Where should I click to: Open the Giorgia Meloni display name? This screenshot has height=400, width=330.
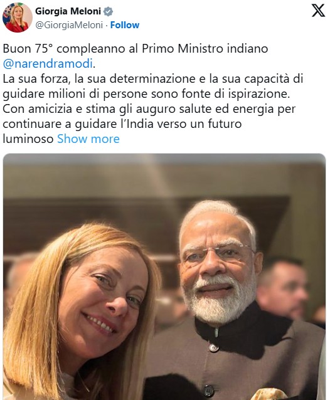click(x=68, y=11)
